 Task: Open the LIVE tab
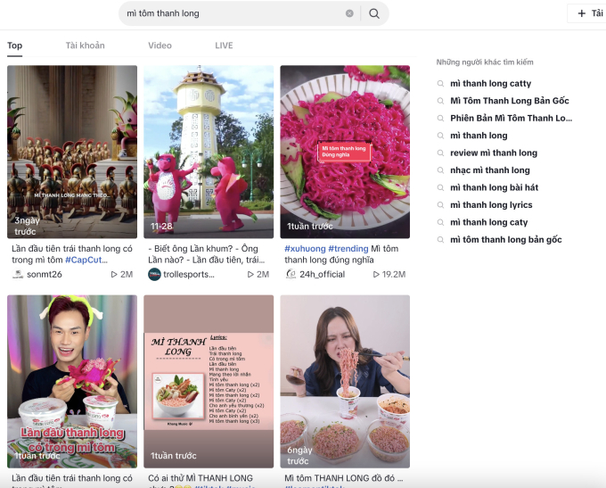click(224, 45)
